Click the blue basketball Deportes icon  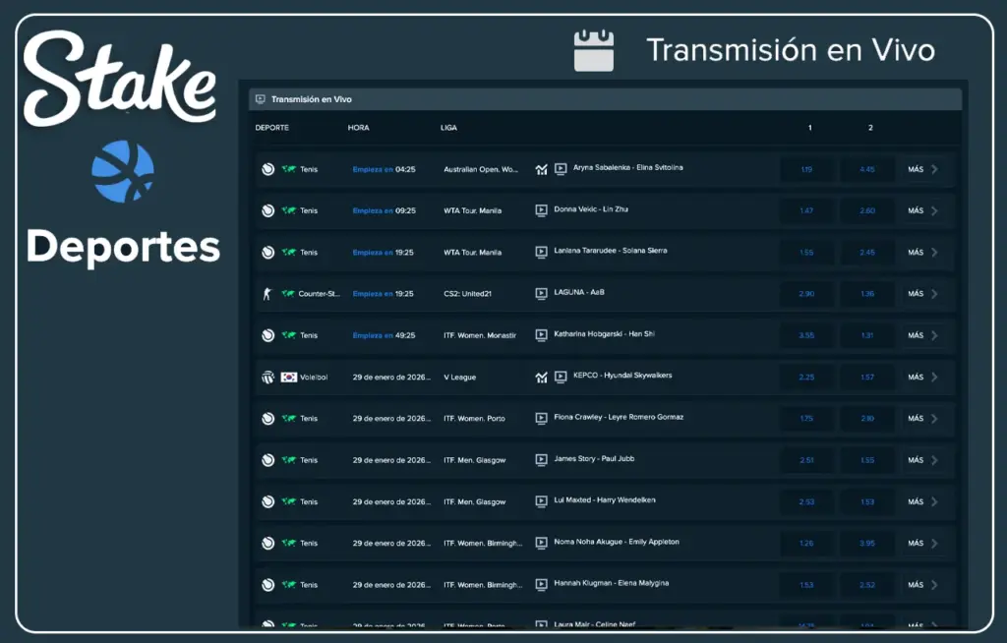coord(123,172)
